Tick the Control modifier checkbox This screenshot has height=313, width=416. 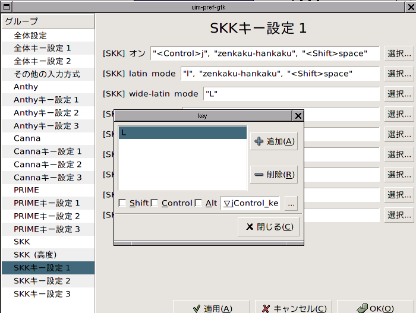tap(155, 203)
